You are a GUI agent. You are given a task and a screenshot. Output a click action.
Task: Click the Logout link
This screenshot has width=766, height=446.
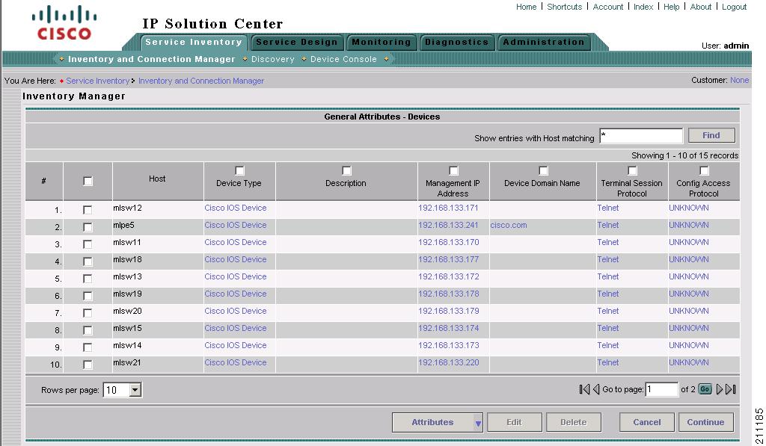[734, 7]
